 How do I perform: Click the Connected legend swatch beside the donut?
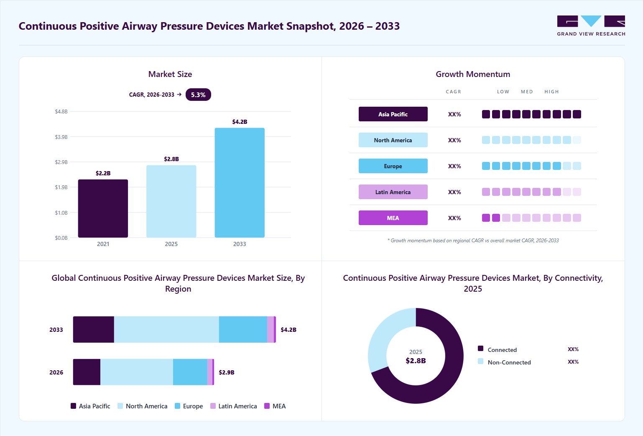click(x=481, y=349)
